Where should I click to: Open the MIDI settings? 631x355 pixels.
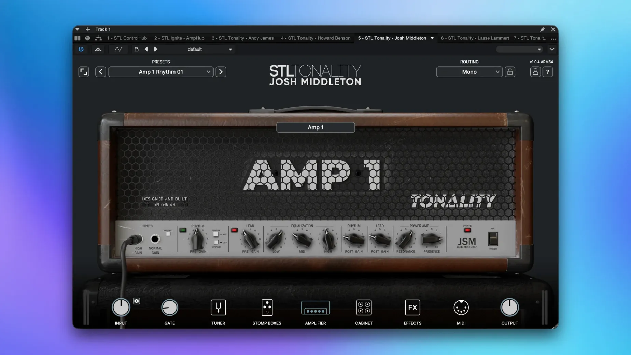click(x=461, y=307)
